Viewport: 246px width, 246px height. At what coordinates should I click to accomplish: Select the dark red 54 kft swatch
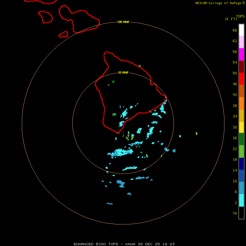point(241,66)
